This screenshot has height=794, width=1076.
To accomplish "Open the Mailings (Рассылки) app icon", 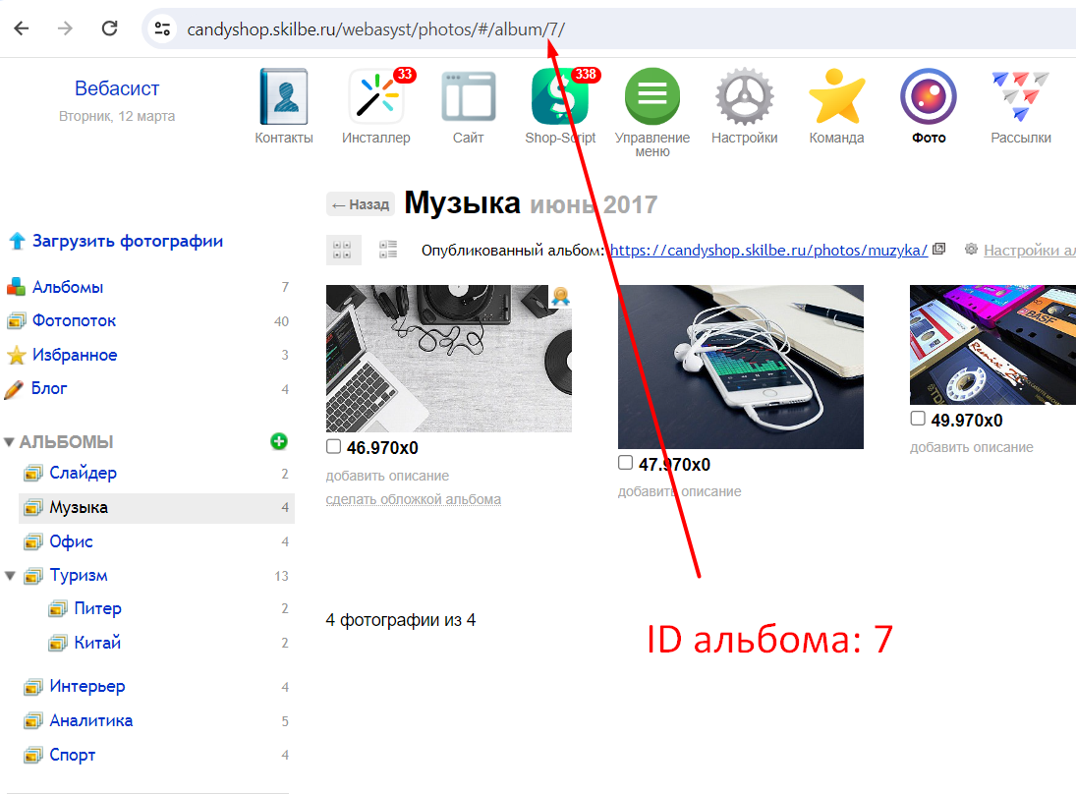I will 1020,97.
